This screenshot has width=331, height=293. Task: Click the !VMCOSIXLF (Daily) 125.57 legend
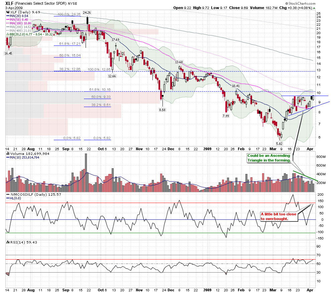tap(34, 195)
